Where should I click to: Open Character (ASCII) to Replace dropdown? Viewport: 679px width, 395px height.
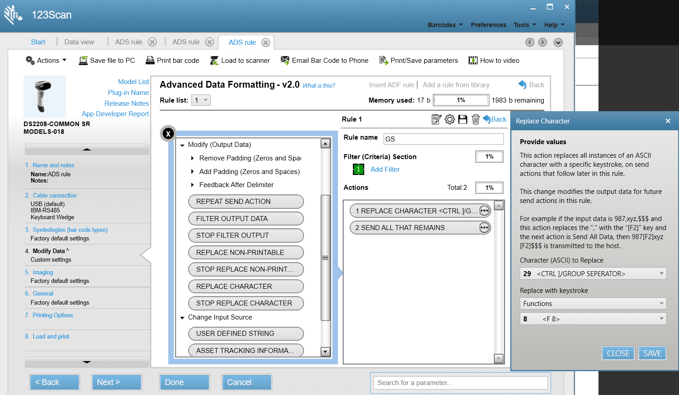point(593,273)
